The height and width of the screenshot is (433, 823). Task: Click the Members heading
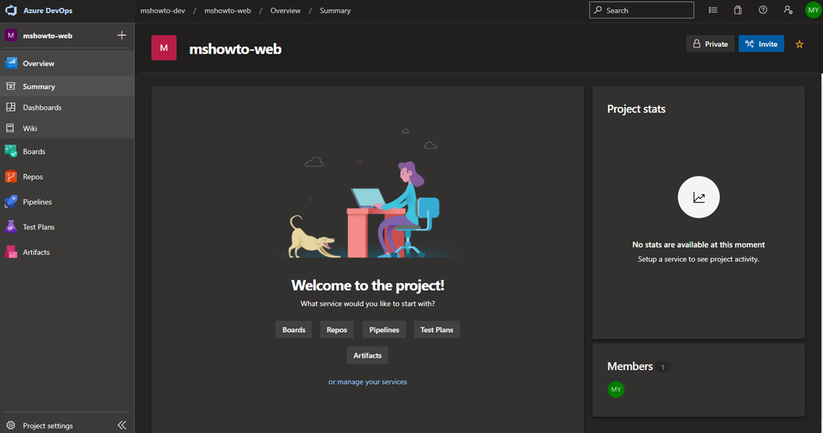(x=630, y=366)
